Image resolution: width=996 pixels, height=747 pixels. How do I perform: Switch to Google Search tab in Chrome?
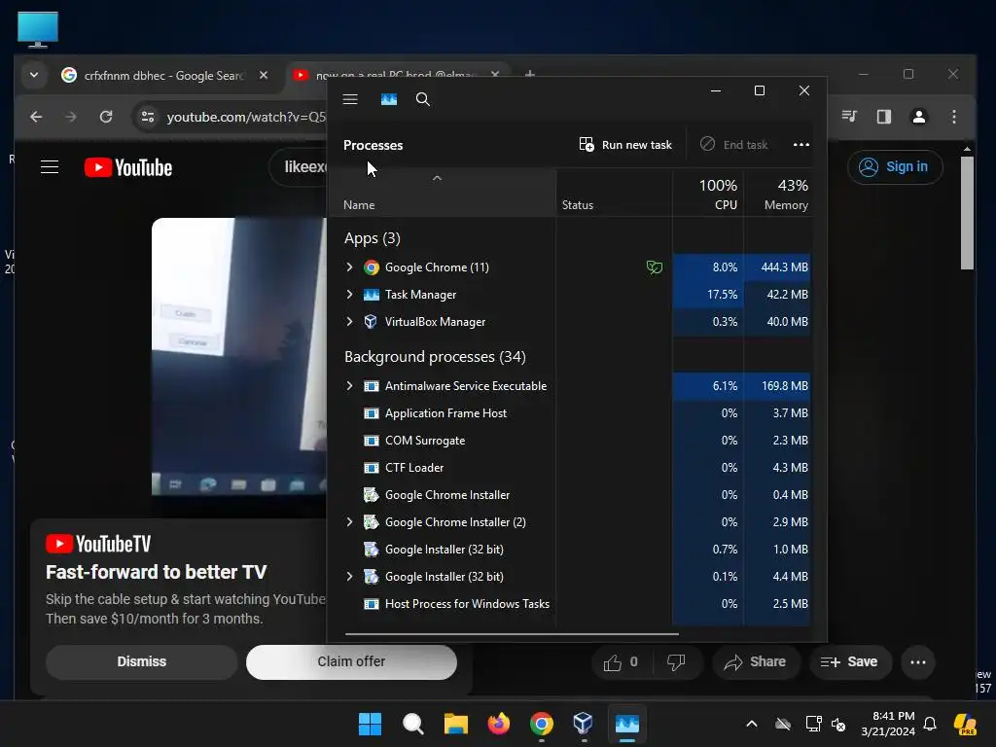click(165, 76)
